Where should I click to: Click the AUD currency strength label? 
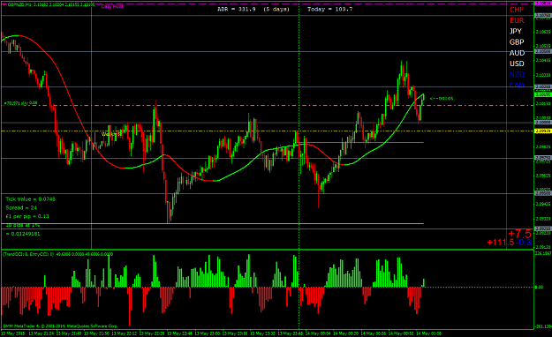517,53
